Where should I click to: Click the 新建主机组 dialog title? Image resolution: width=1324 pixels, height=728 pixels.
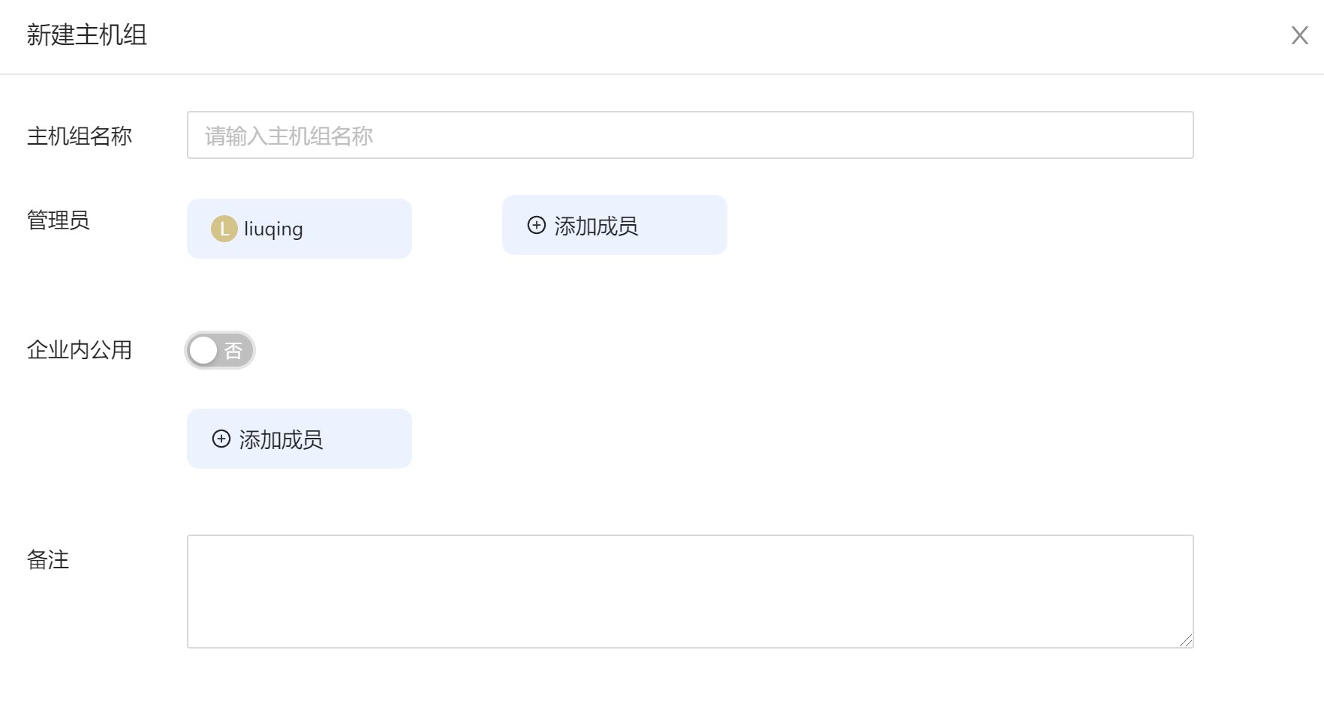coord(88,34)
